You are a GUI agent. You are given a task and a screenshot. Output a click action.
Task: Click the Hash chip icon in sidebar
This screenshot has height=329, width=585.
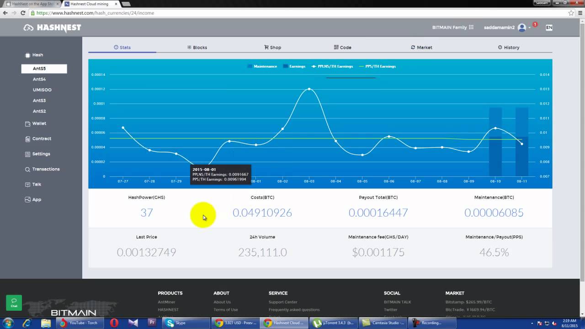point(27,55)
